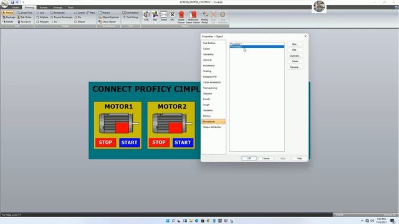
Task: Insert the Proficy Portal object
Action: (x=204, y=17)
